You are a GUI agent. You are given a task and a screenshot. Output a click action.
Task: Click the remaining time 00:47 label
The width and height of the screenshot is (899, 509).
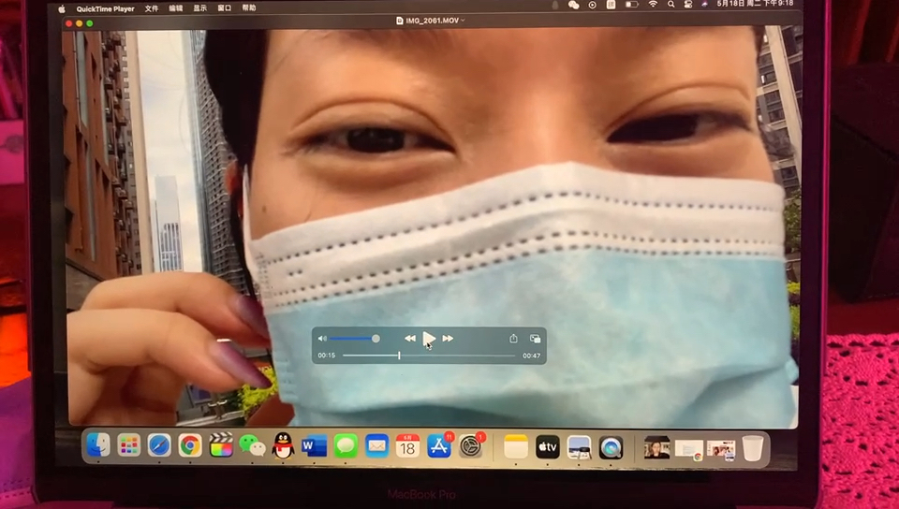(x=531, y=356)
